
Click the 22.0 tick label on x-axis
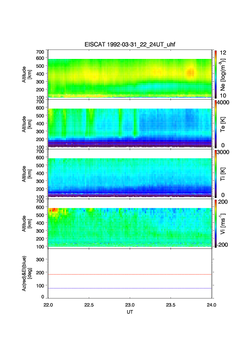48,305
